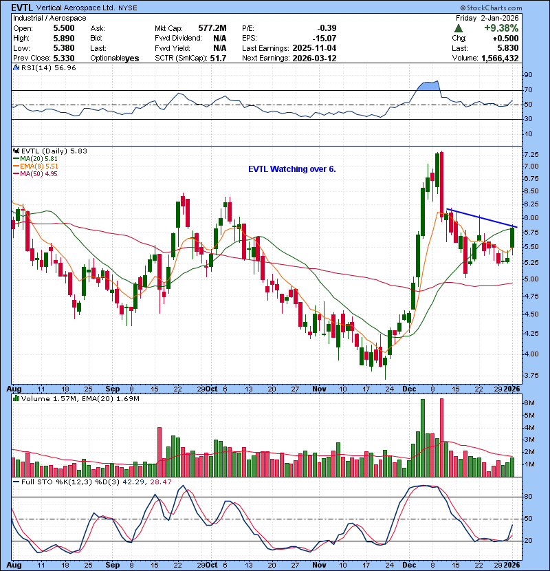Click the High value 5.890
Viewport: 550px width, 571px height.
point(64,39)
